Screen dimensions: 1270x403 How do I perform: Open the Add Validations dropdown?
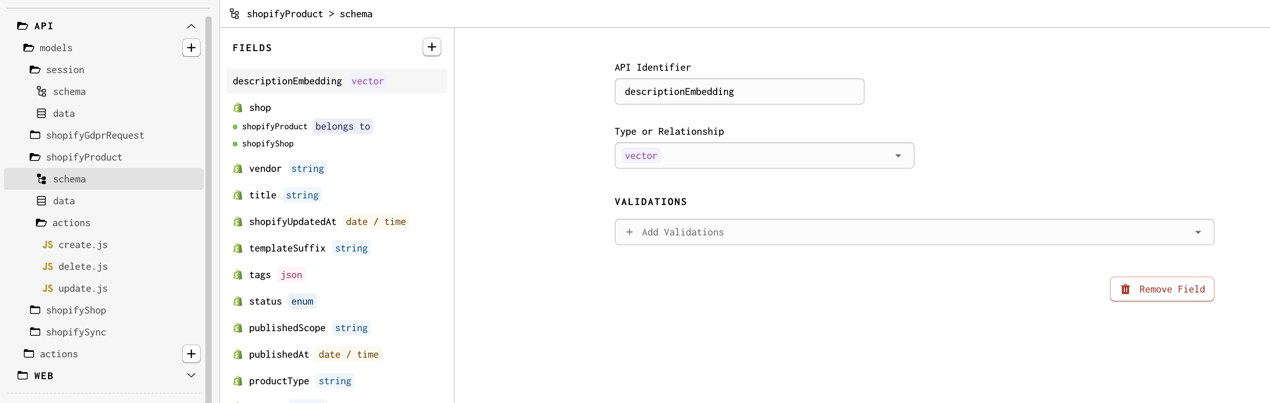(x=914, y=232)
